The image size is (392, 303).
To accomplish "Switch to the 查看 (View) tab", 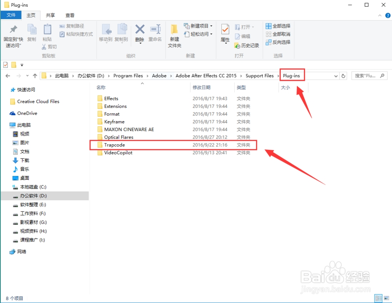I will tap(70, 15).
